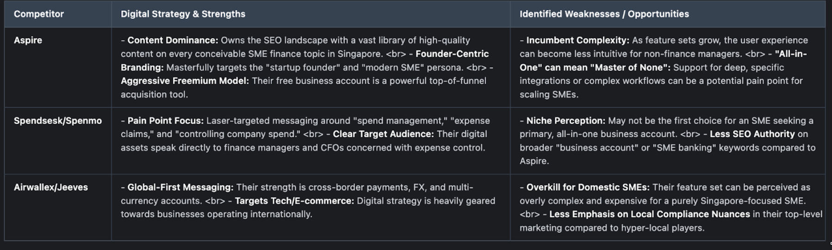Click the "Master of None" bold phrase
Viewport: 832px width, 250px height.
pos(630,67)
